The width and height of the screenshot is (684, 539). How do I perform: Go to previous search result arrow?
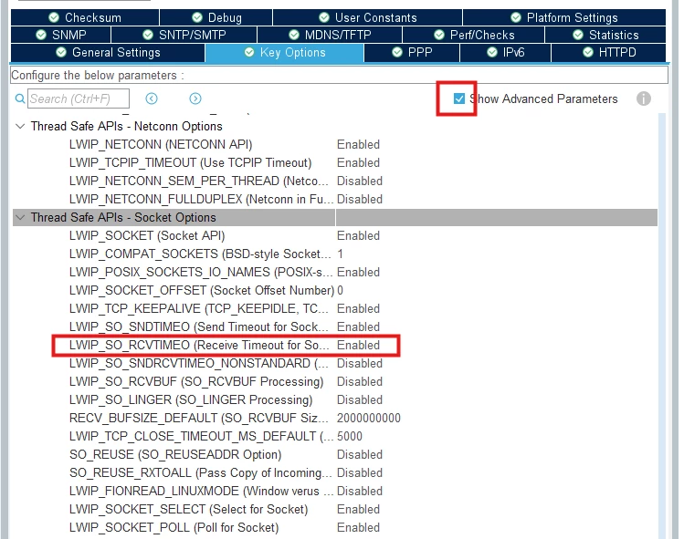coord(152,98)
